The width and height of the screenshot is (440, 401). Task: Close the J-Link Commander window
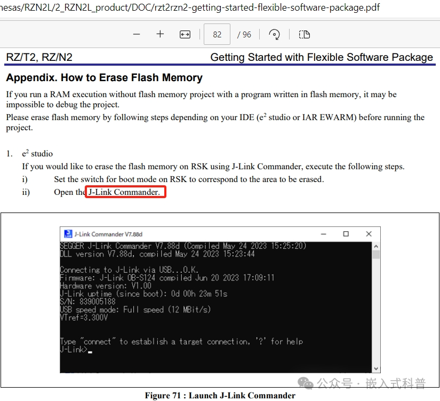point(369,234)
